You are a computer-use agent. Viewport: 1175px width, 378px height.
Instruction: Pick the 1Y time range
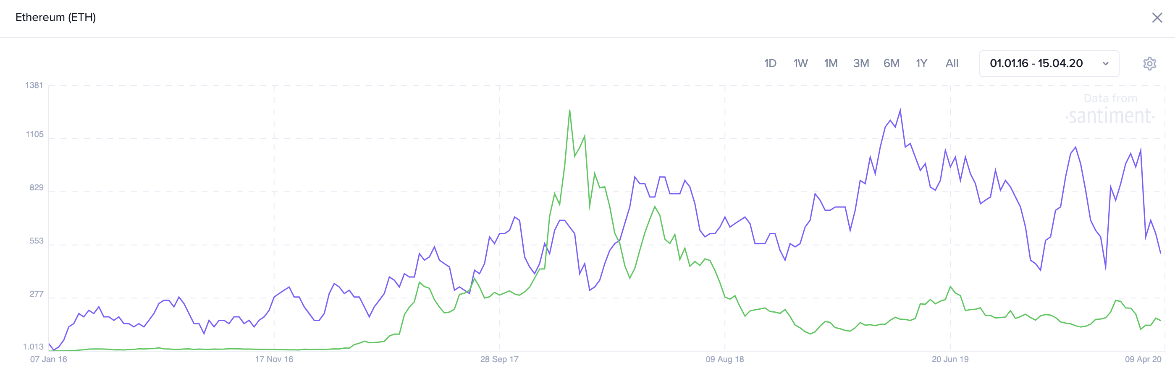(921, 64)
